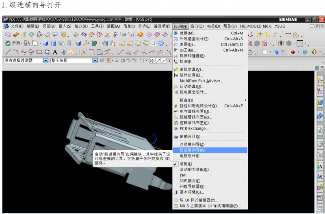Open the 工具(T) menu
Screen dimensions: 325x214
pyautogui.click(x=97, y=26)
